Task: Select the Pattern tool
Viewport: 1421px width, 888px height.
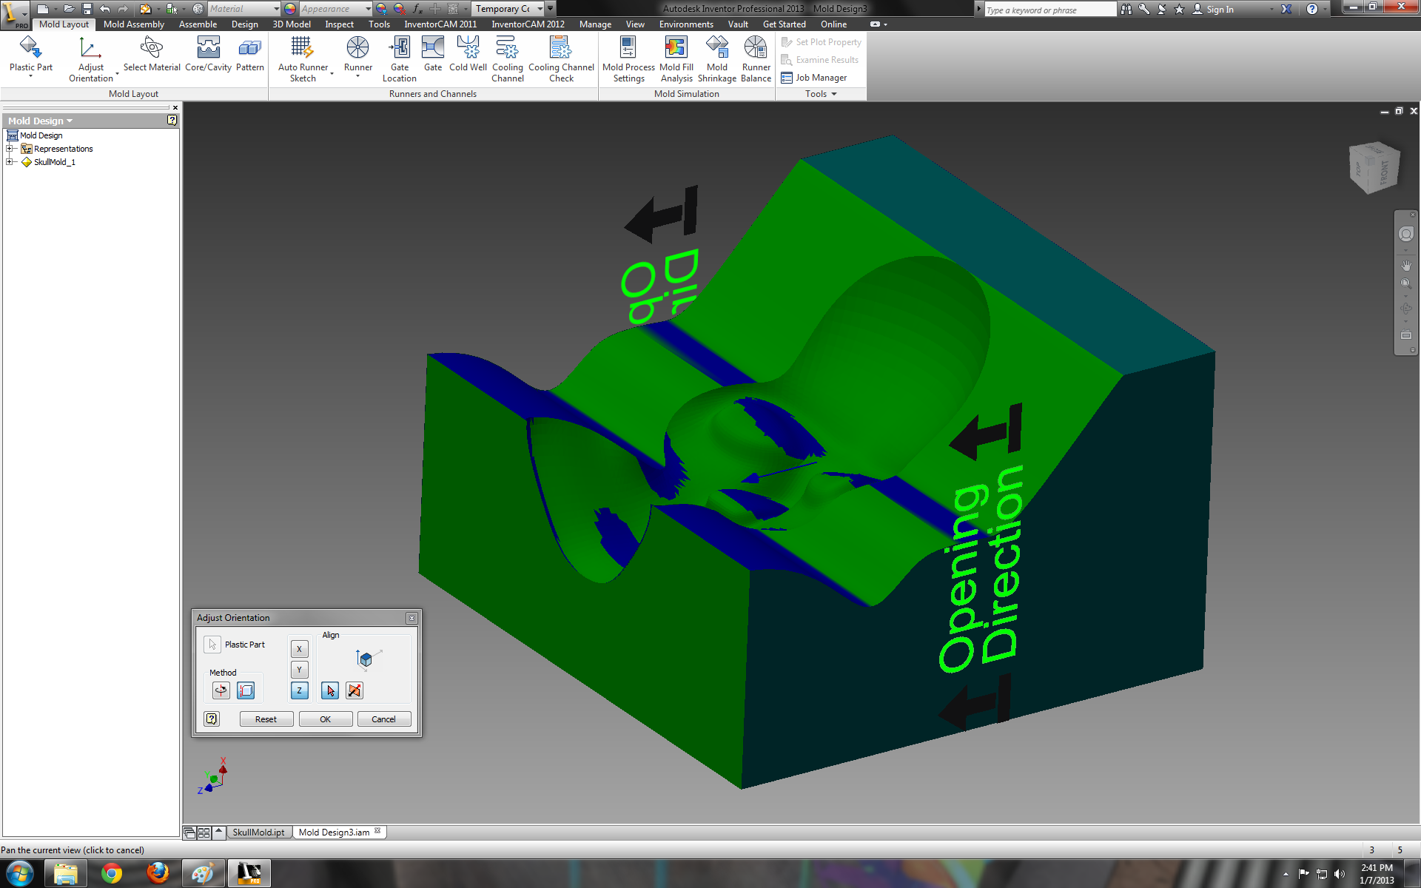Action: (249, 53)
